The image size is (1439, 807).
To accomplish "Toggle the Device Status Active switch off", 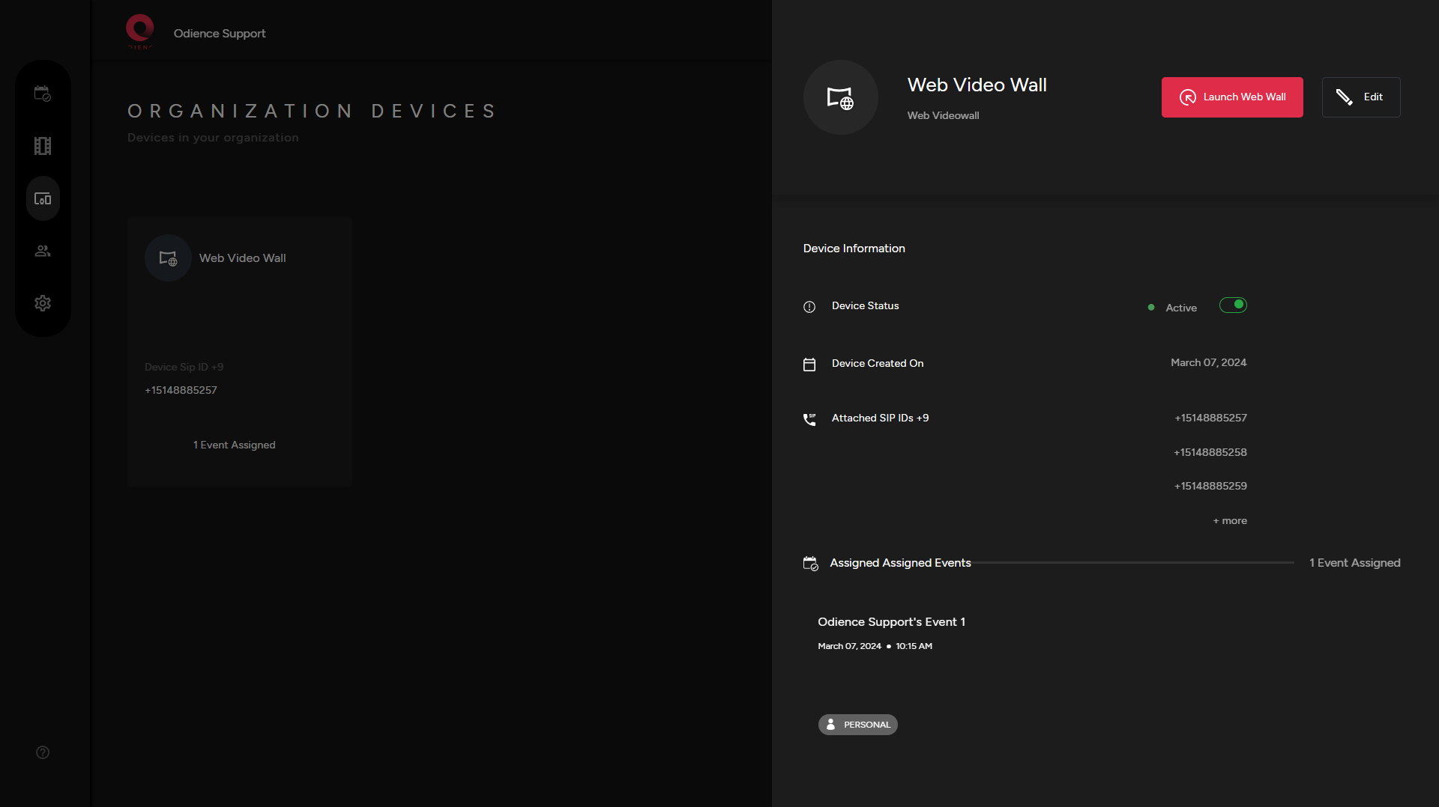I will point(1233,305).
